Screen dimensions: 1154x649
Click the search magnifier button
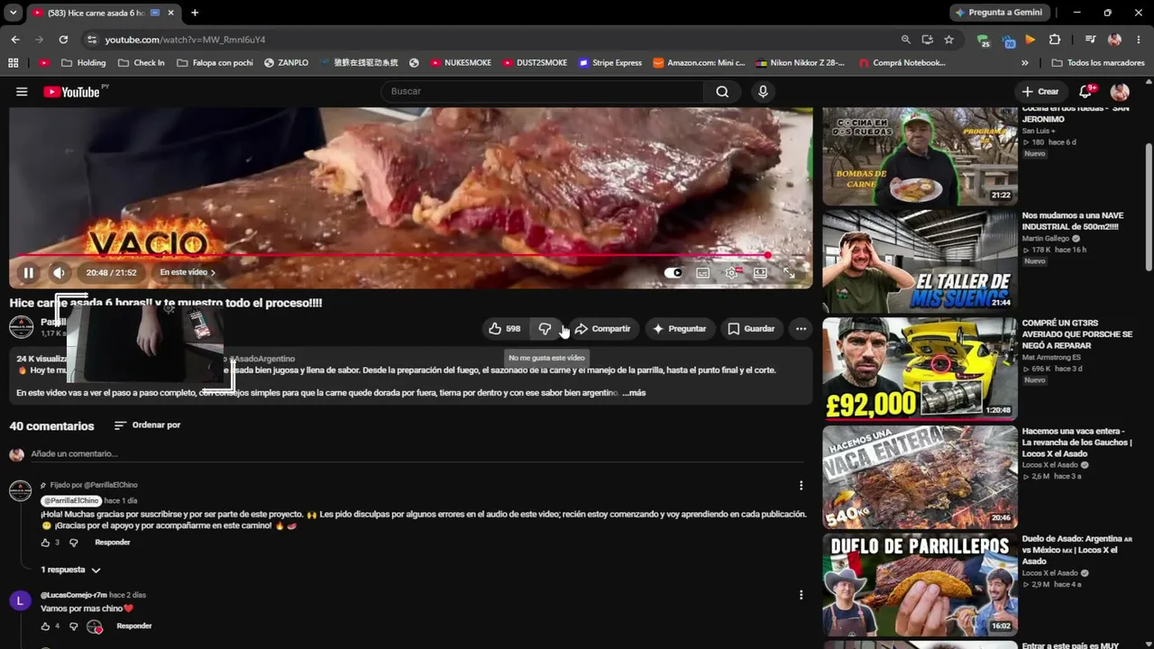click(x=722, y=92)
